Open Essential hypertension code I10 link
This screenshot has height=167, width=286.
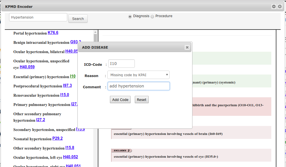(73, 76)
